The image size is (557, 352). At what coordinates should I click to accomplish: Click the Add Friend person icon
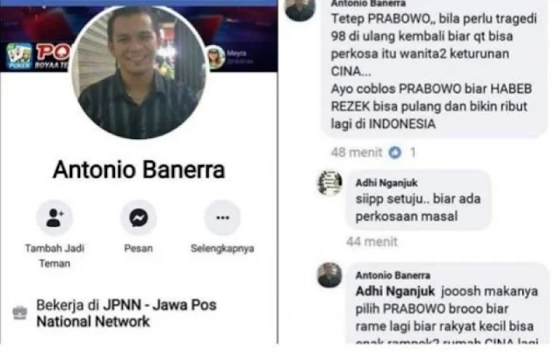tap(54, 217)
